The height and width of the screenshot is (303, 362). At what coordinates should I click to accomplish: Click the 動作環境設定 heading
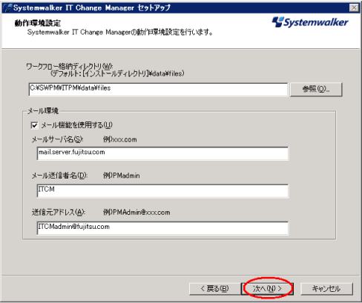click(38, 23)
